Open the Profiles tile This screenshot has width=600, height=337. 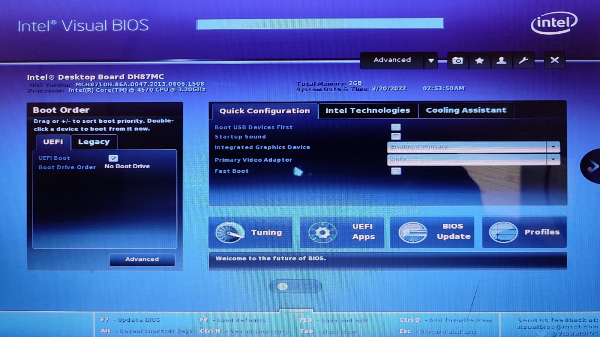click(524, 232)
